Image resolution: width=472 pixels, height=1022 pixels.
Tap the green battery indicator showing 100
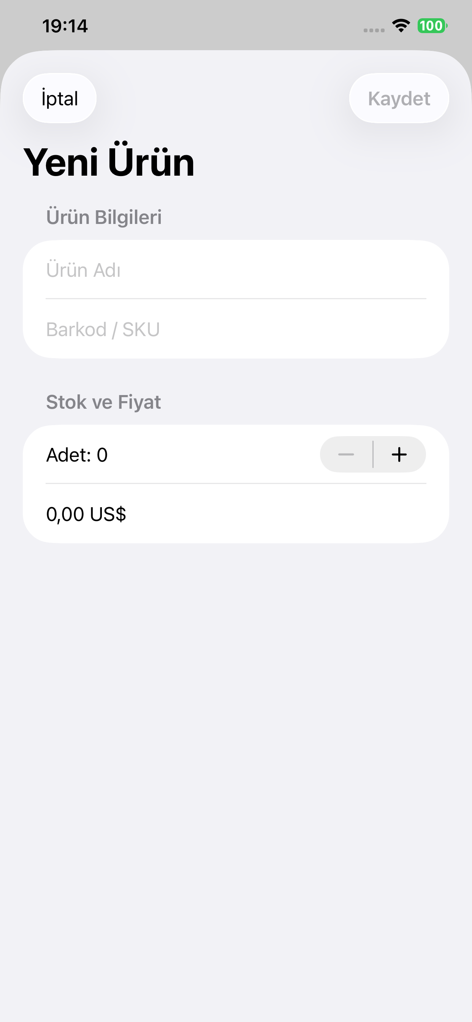click(x=432, y=26)
